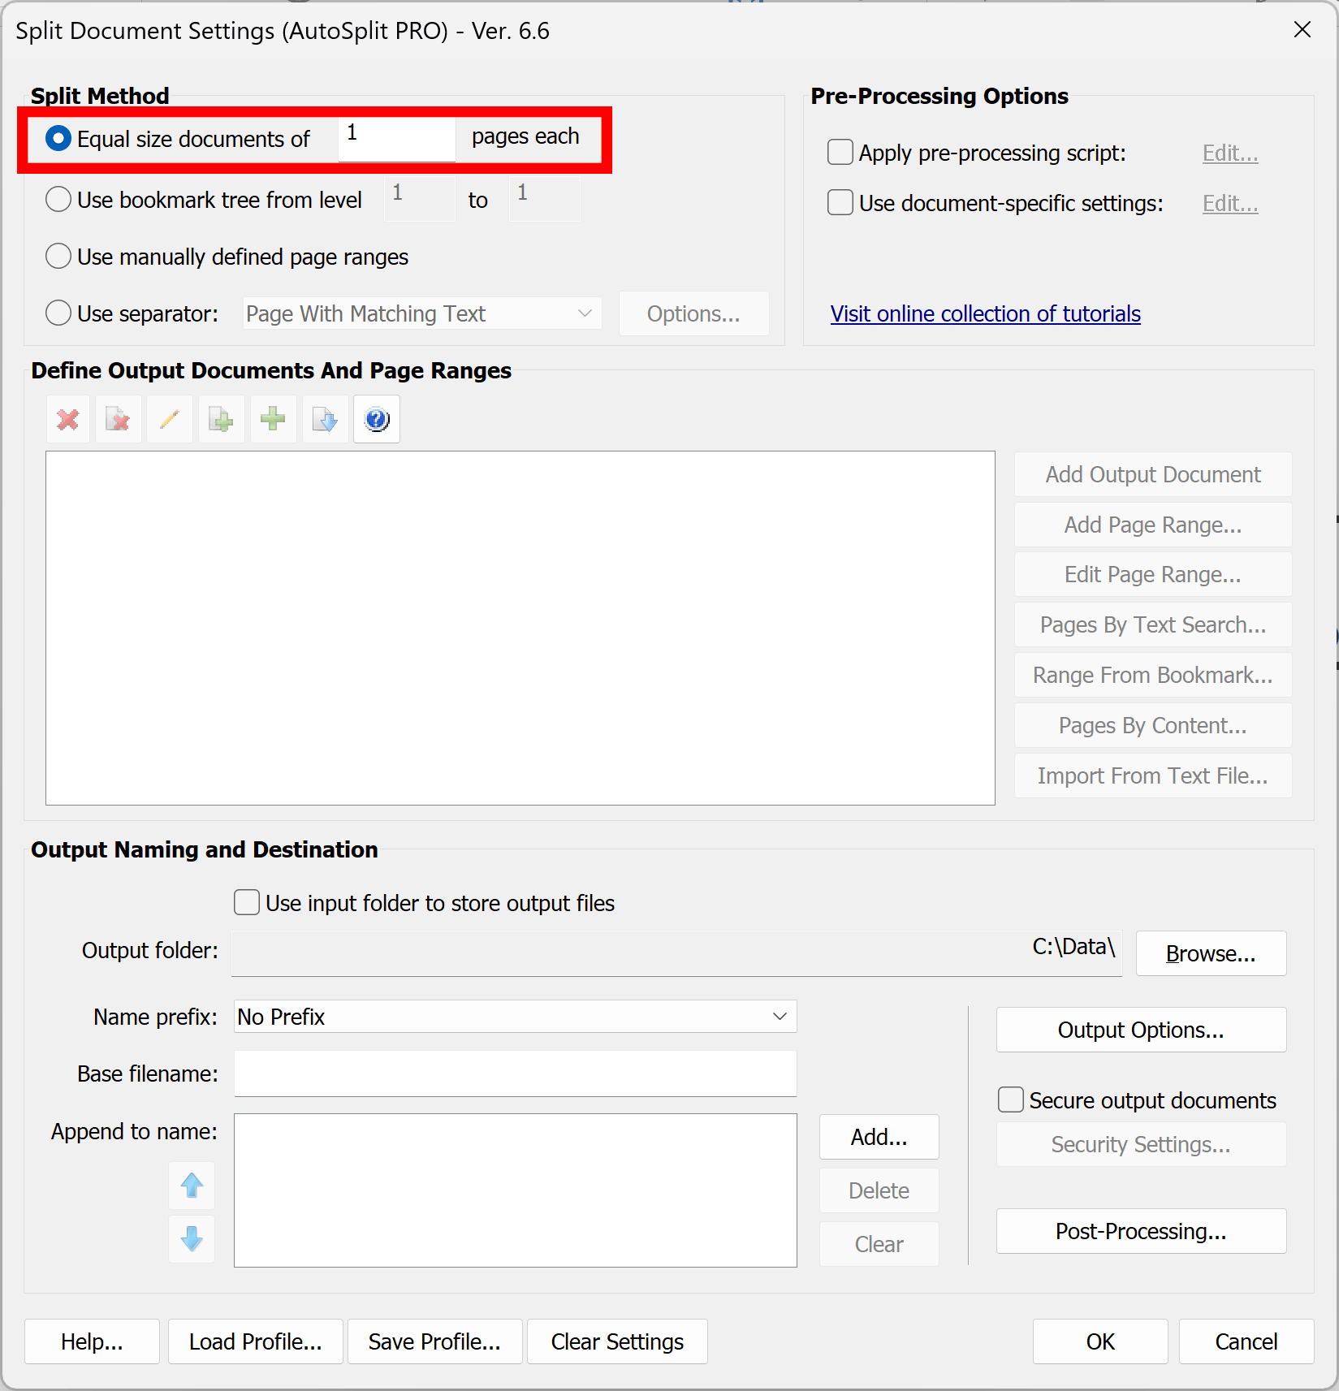Click the blue down arrow move icon
This screenshot has width=1339, height=1391.
coord(192,1239)
